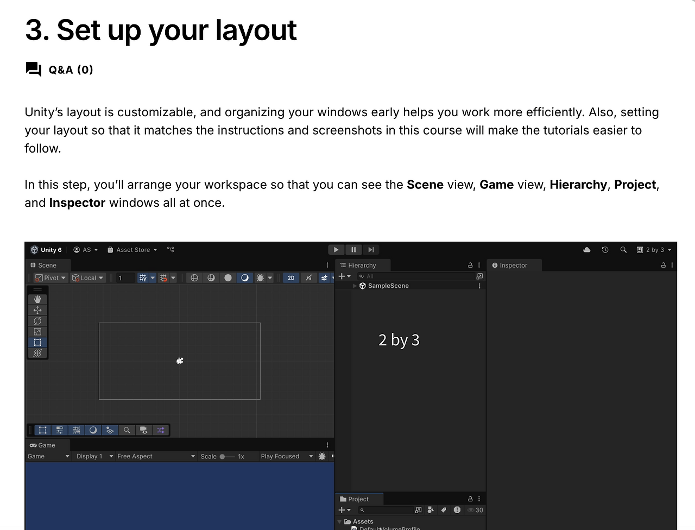This screenshot has width=695, height=530.
Task: Open the AS account dropdown
Action: 86,250
